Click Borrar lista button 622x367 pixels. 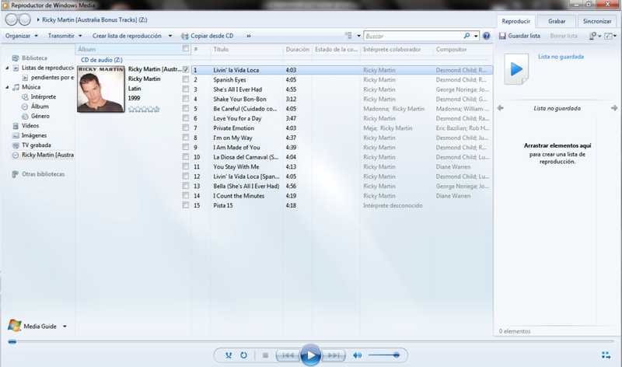(x=564, y=36)
